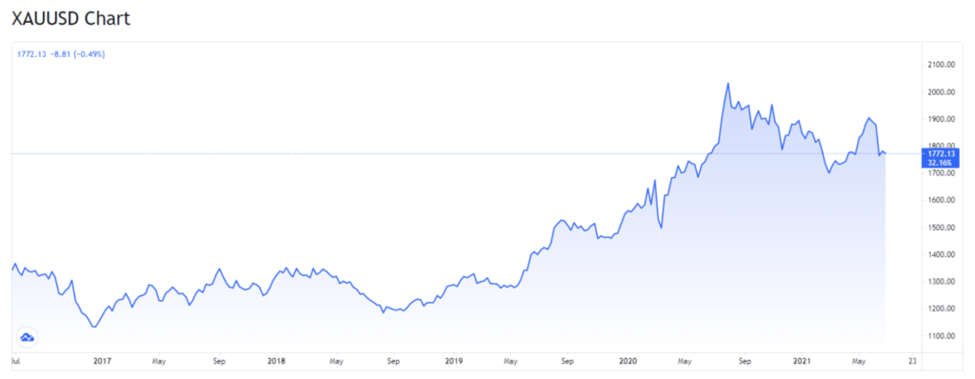Click the 1700.00 price axis label
975x379 pixels.
942,173
